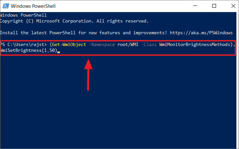The image size is (239, 149).
Task: Close the Windows PowerShell window
Action: point(233,6)
